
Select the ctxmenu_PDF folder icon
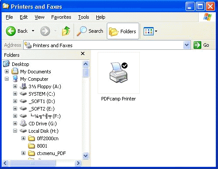32,153
